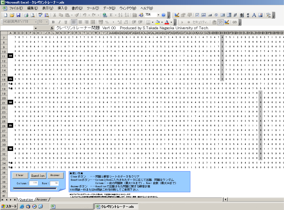284x210 pixels.
Task: Open the Chart Wizard
Action: (135, 15)
